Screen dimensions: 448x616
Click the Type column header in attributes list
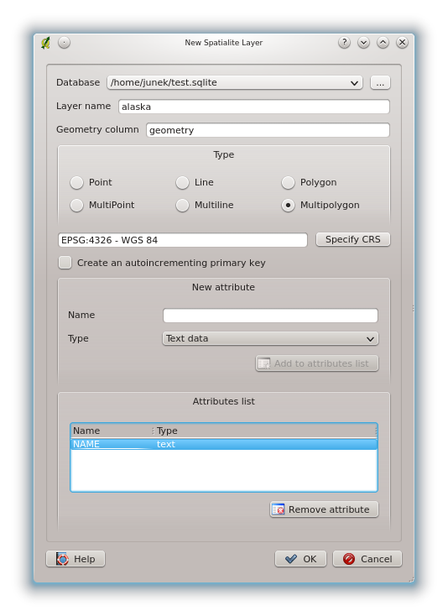(x=265, y=431)
